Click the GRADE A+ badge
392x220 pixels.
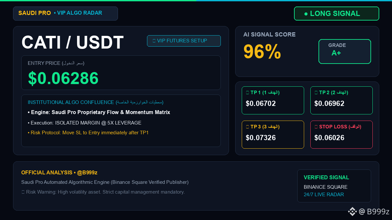tap(345, 51)
